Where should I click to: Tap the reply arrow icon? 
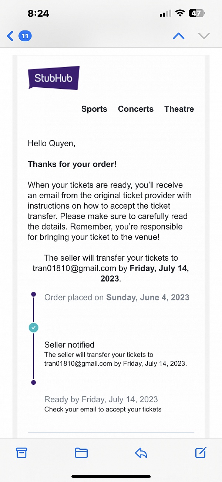141,453
